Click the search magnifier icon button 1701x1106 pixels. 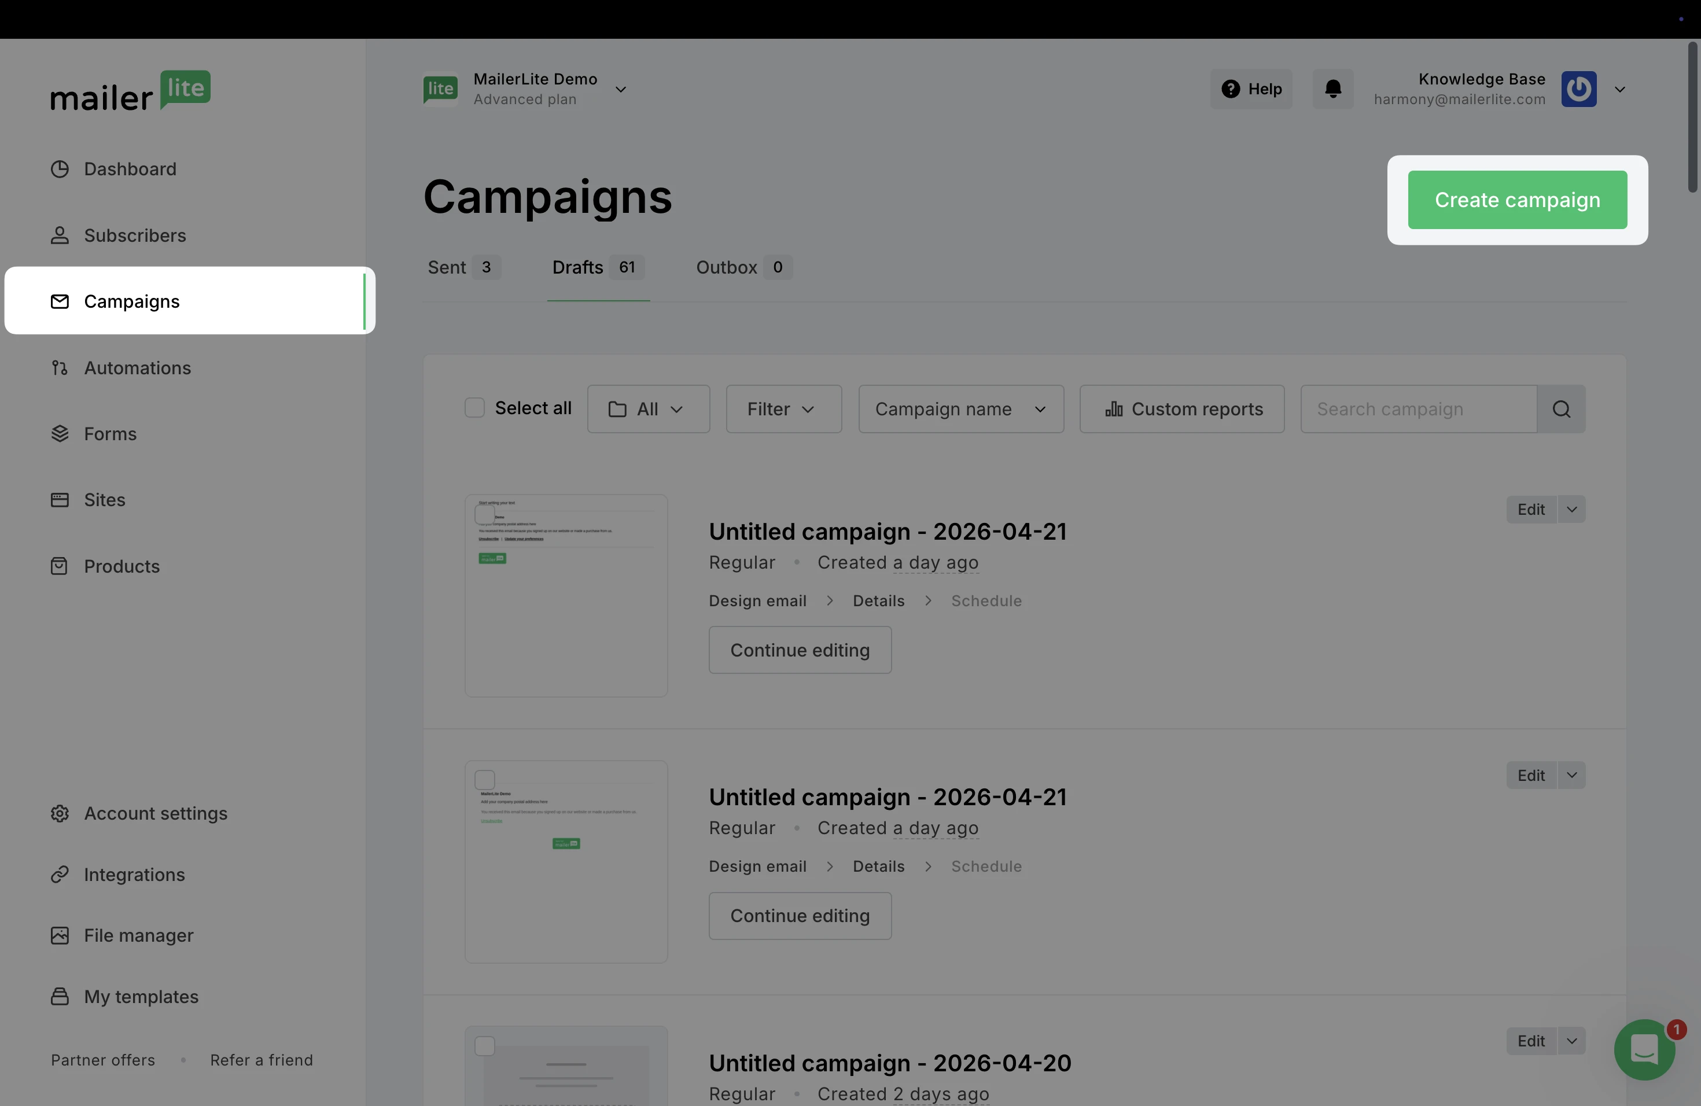[x=1561, y=409]
